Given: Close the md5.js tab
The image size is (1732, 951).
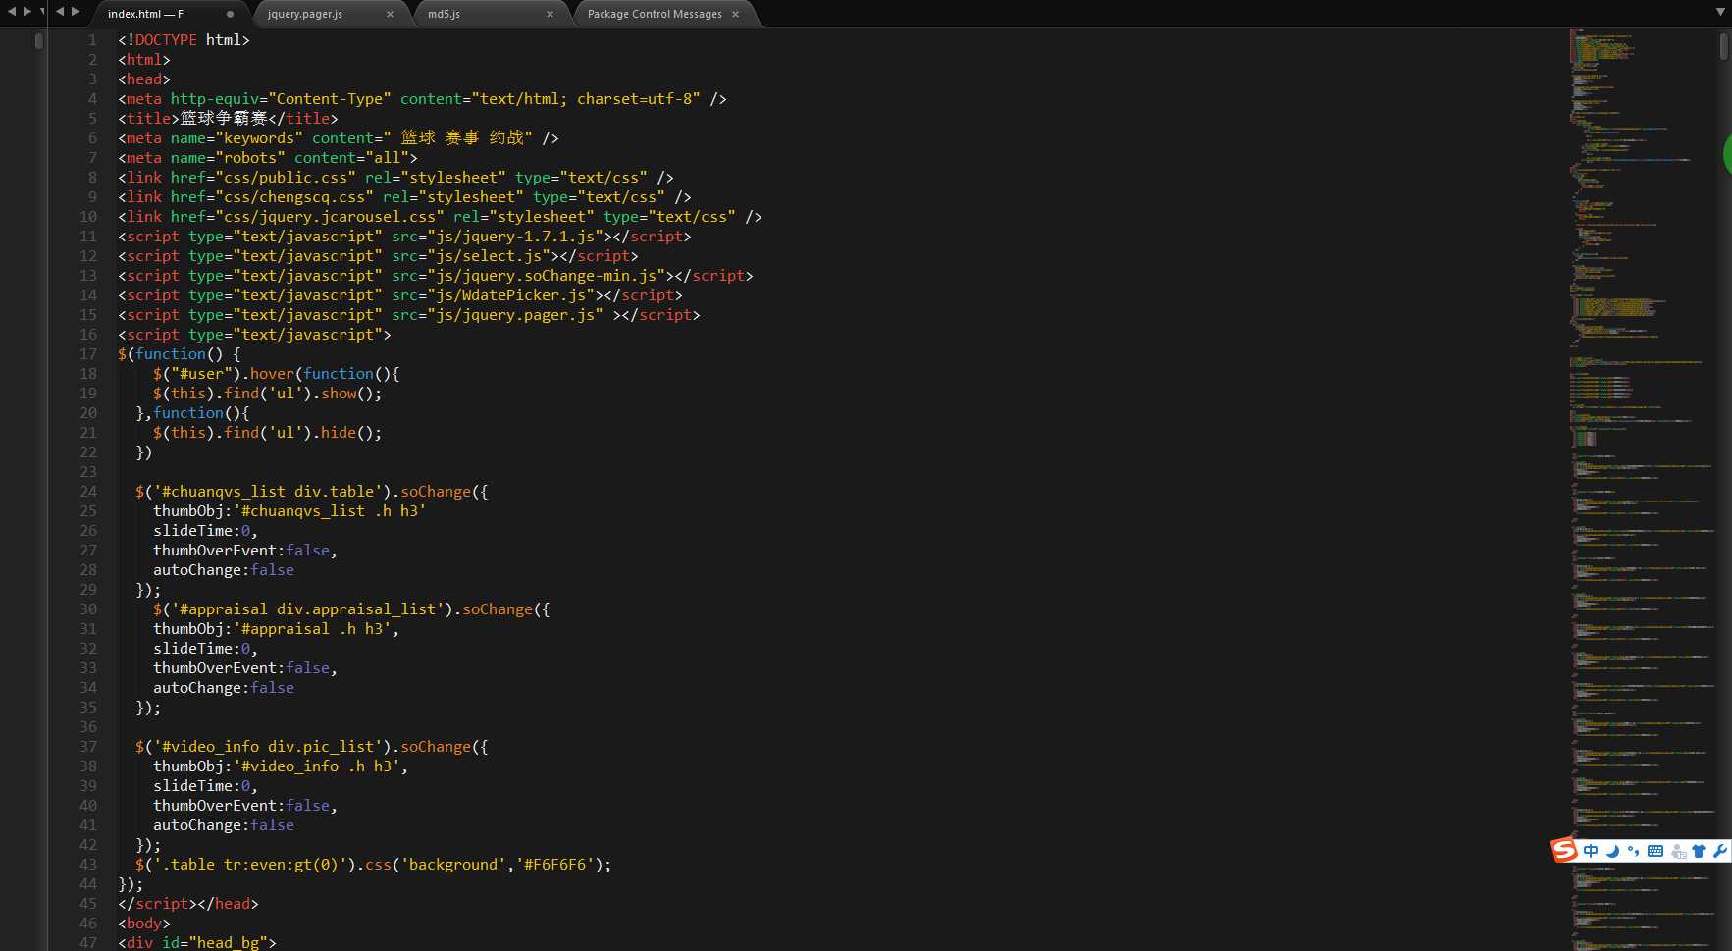Looking at the screenshot, I should (x=550, y=14).
